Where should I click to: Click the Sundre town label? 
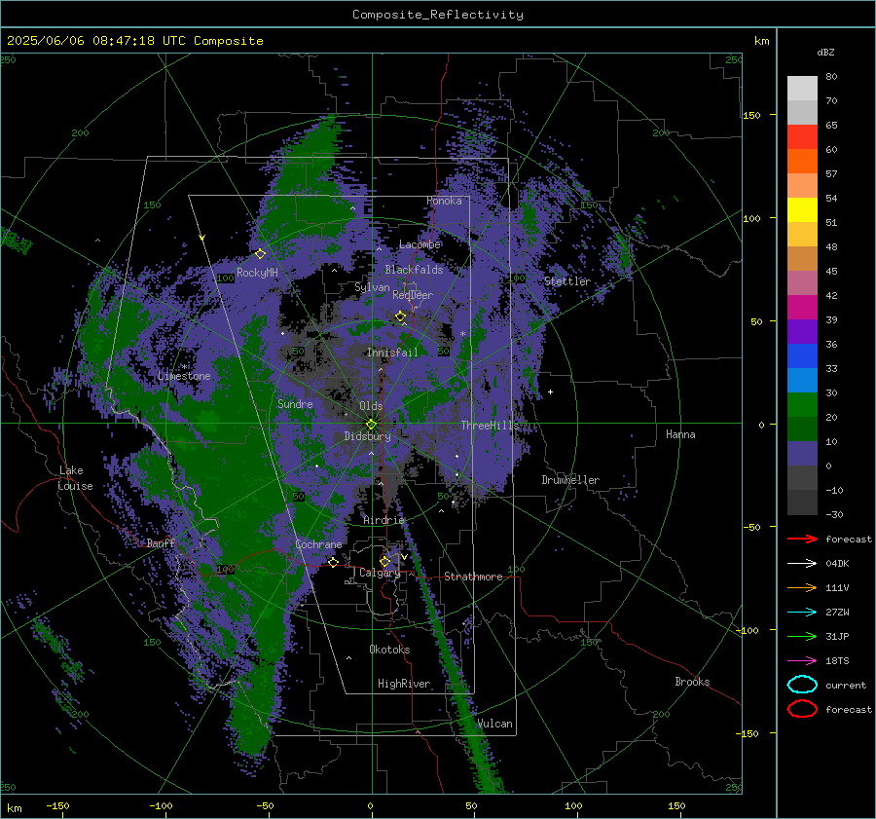295,403
